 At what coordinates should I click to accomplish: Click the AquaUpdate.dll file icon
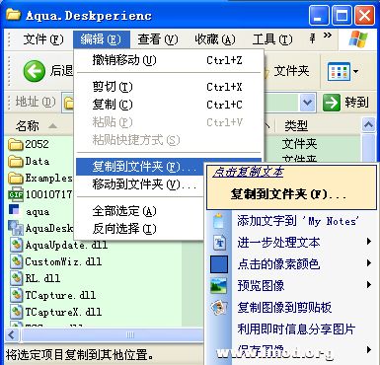click(x=16, y=245)
